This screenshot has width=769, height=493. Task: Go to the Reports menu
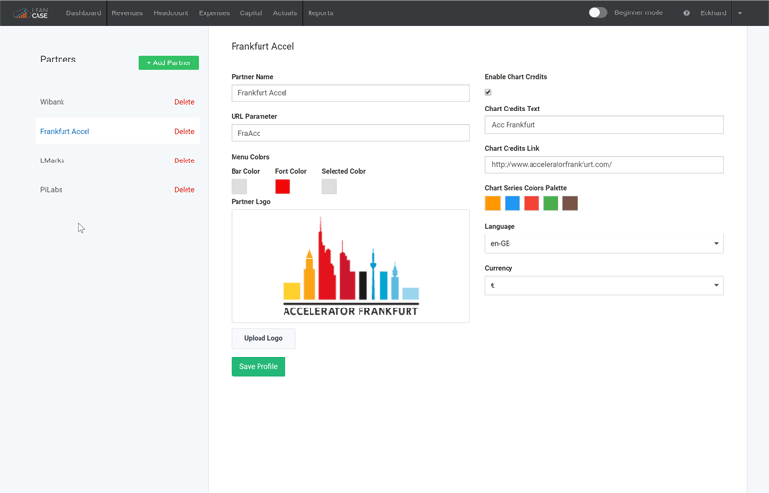[x=320, y=13]
